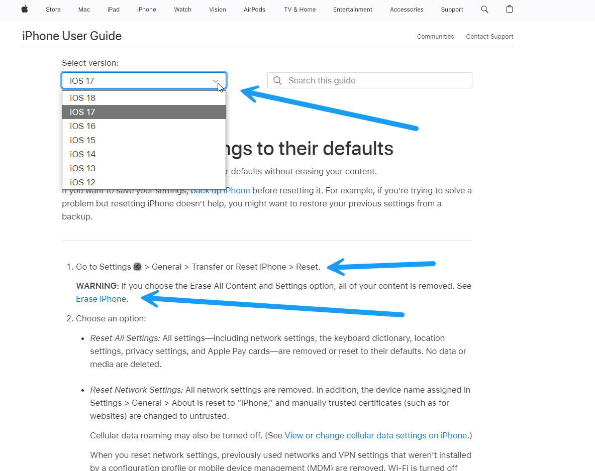This screenshot has height=471, width=595.
Task: Open the Entertainment menu item
Action: pos(352,10)
